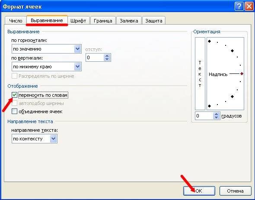Screen dimensions: 255x200
Task: Decrease отступ value with down arrow
Action: pos(107,59)
